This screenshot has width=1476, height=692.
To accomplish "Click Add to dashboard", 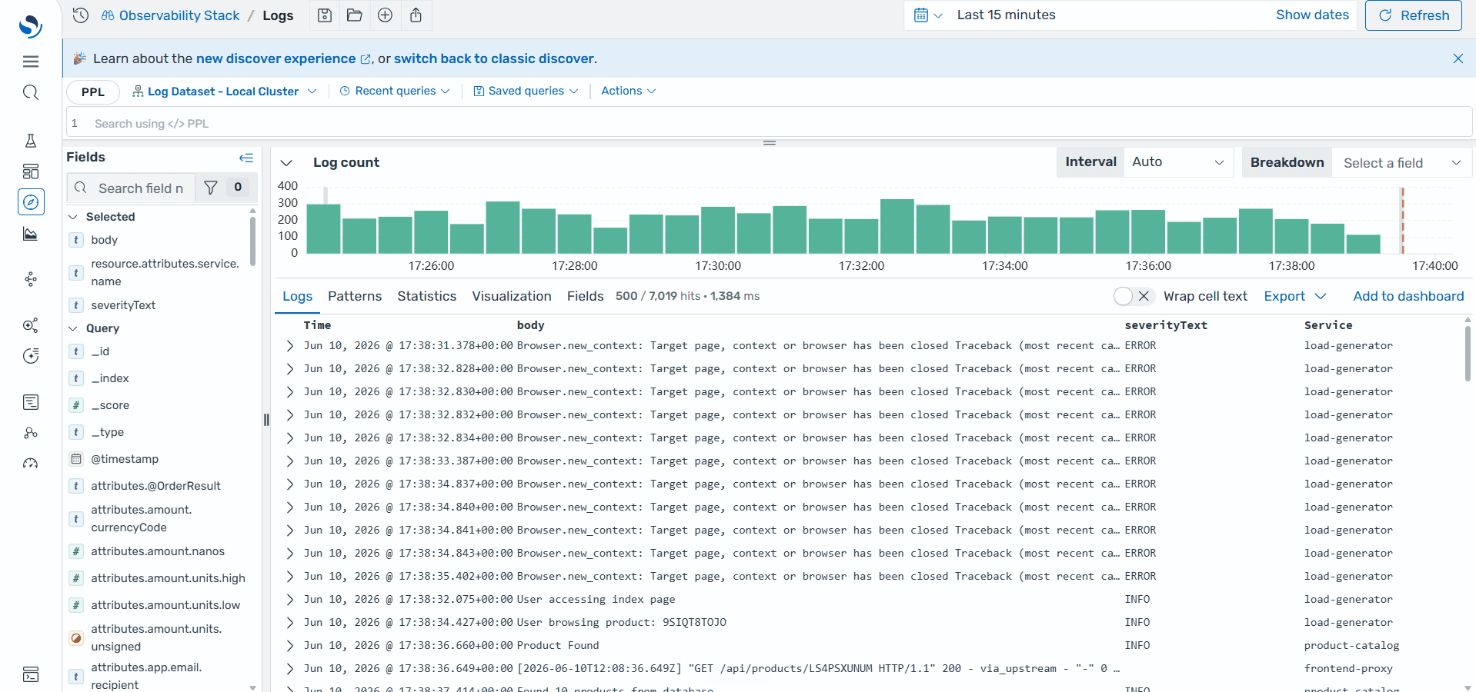I will 1408,296.
